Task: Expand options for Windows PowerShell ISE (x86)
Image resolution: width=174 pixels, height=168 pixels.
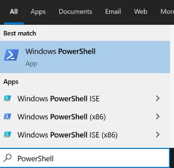Action: tap(158, 135)
